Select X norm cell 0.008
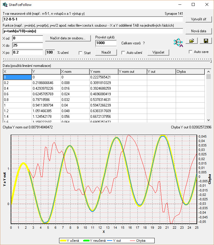 coord(75,83)
